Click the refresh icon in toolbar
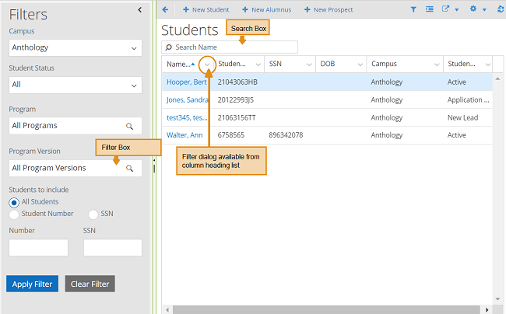 500,9
